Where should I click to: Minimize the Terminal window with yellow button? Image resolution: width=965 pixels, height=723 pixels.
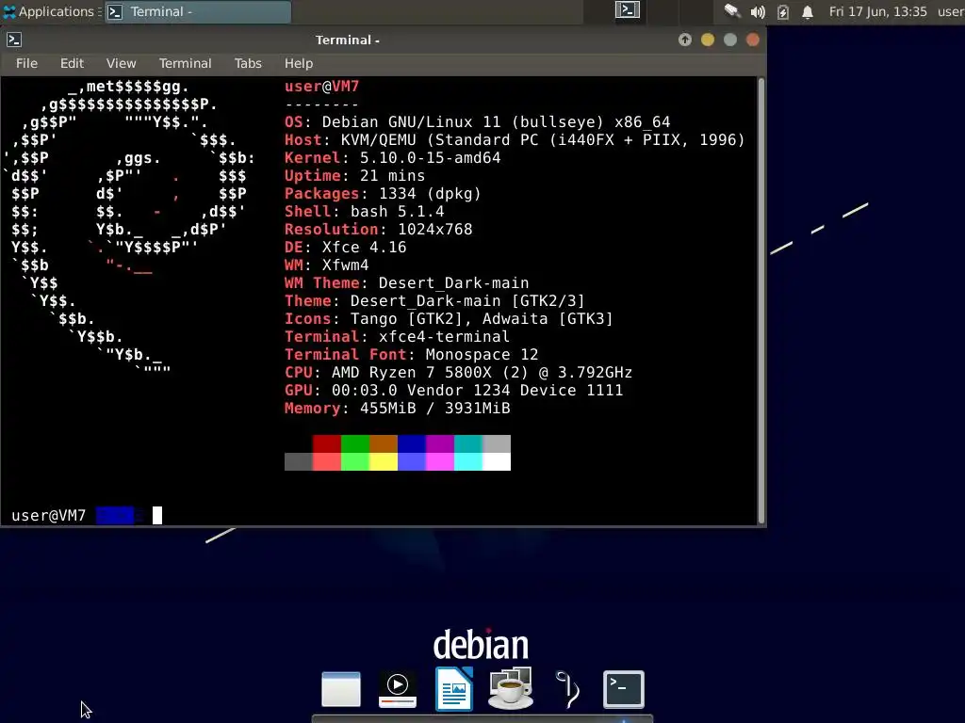click(708, 40)
